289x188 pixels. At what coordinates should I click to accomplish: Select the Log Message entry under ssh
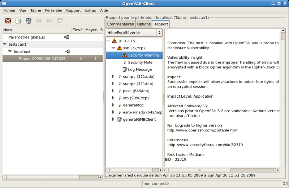point(139,69)
